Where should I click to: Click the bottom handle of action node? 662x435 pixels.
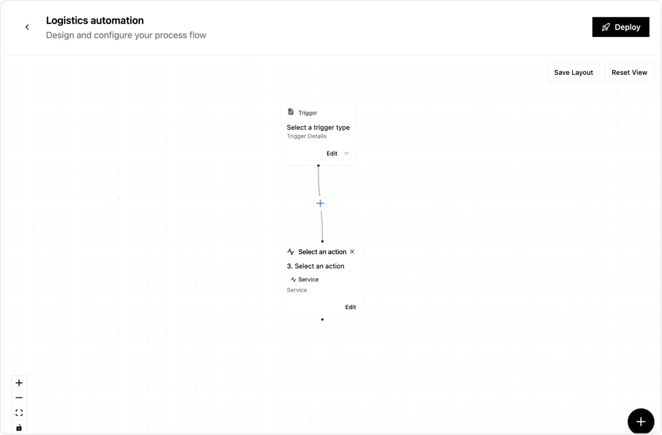[322, 319]
